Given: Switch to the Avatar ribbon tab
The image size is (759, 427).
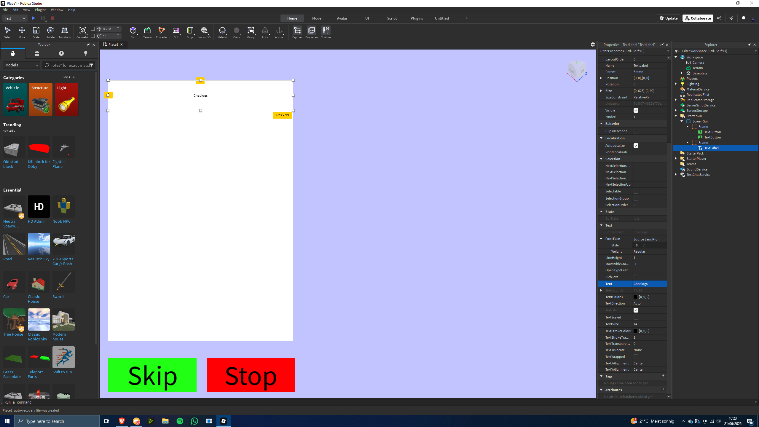Looking at the screenshot, I should pos(342,18).
